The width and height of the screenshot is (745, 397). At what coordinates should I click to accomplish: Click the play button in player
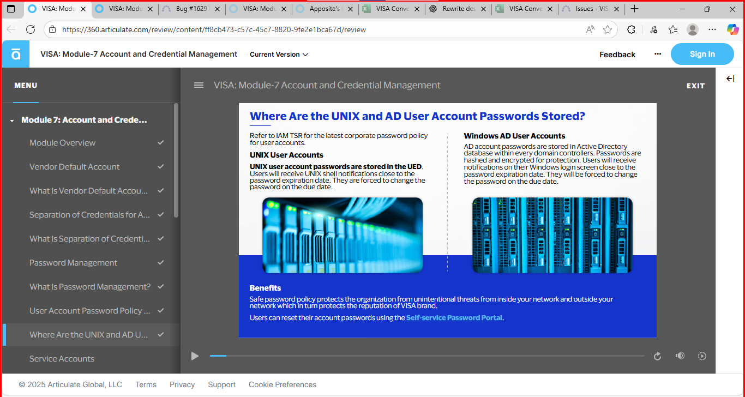[195, 356]
